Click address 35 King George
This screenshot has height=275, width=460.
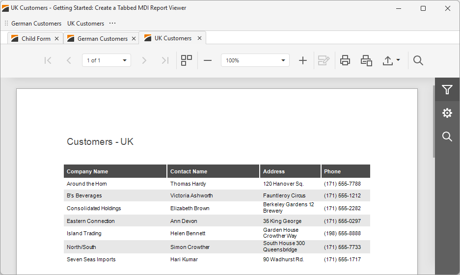tap(282, 221)
